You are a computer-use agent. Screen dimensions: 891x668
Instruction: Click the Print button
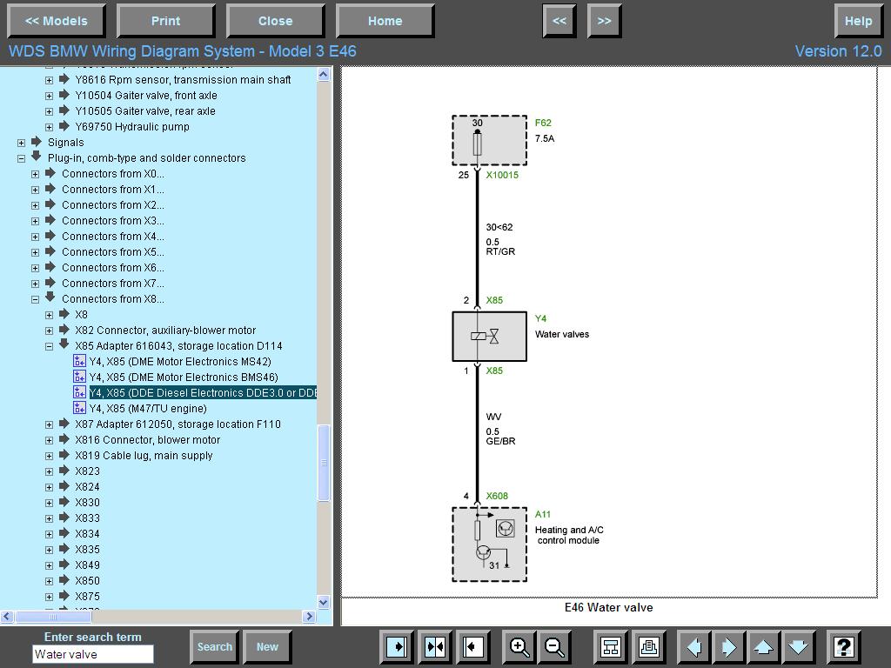point(165,21)
